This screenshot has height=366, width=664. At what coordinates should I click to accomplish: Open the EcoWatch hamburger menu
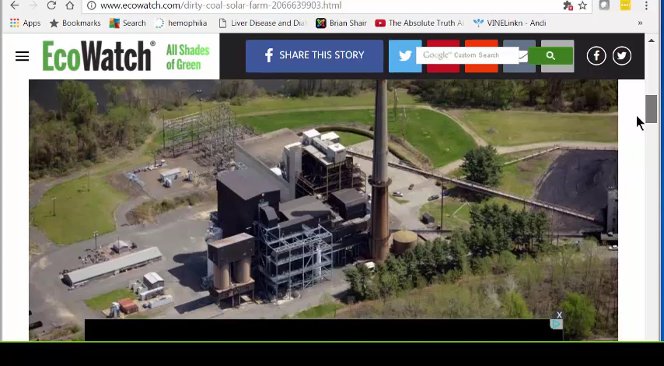(22, 56)
